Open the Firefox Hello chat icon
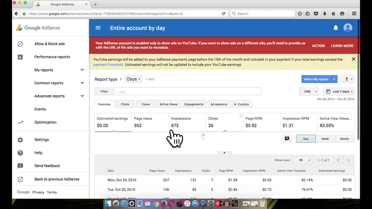Viewport: 372px width, 209px height. (342, 13)
